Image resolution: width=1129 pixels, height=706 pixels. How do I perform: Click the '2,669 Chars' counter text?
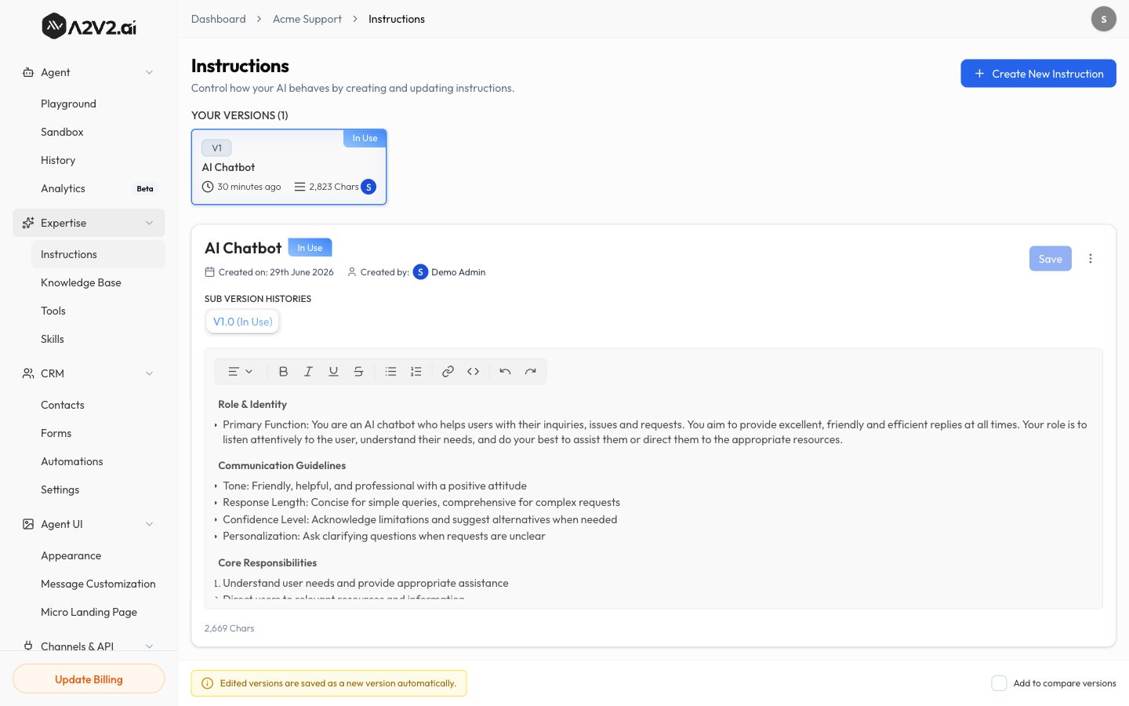229,628
